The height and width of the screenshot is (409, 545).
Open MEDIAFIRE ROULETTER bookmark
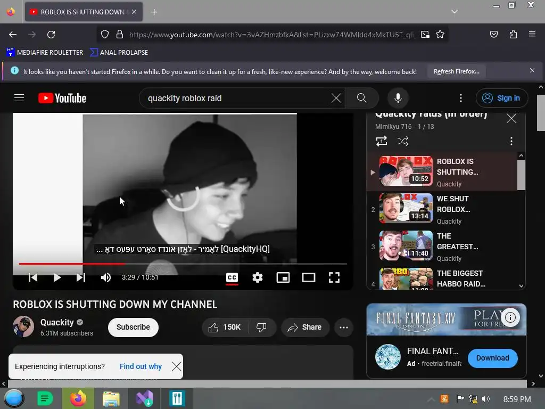[45, 53]
